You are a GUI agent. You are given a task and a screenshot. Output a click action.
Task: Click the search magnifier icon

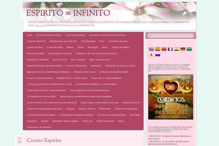150,36
